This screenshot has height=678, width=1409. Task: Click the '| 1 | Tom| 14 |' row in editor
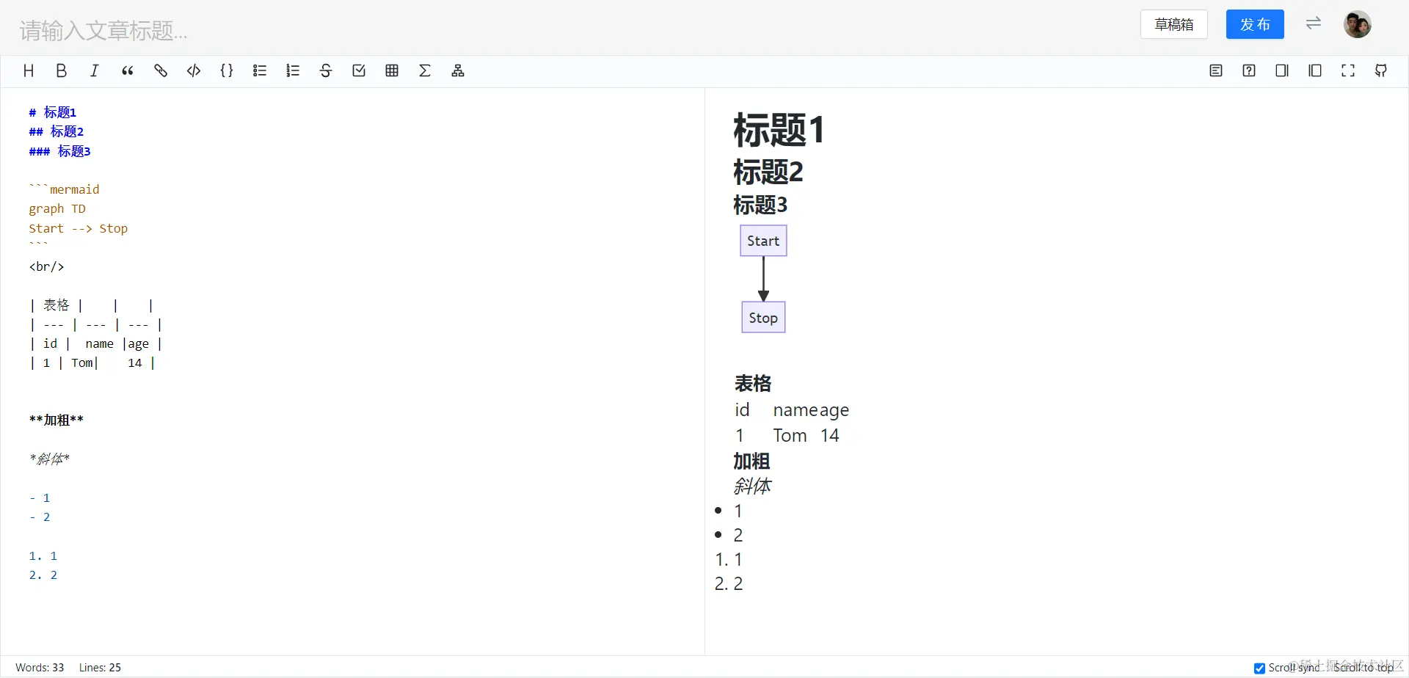[x=92, y=362]
